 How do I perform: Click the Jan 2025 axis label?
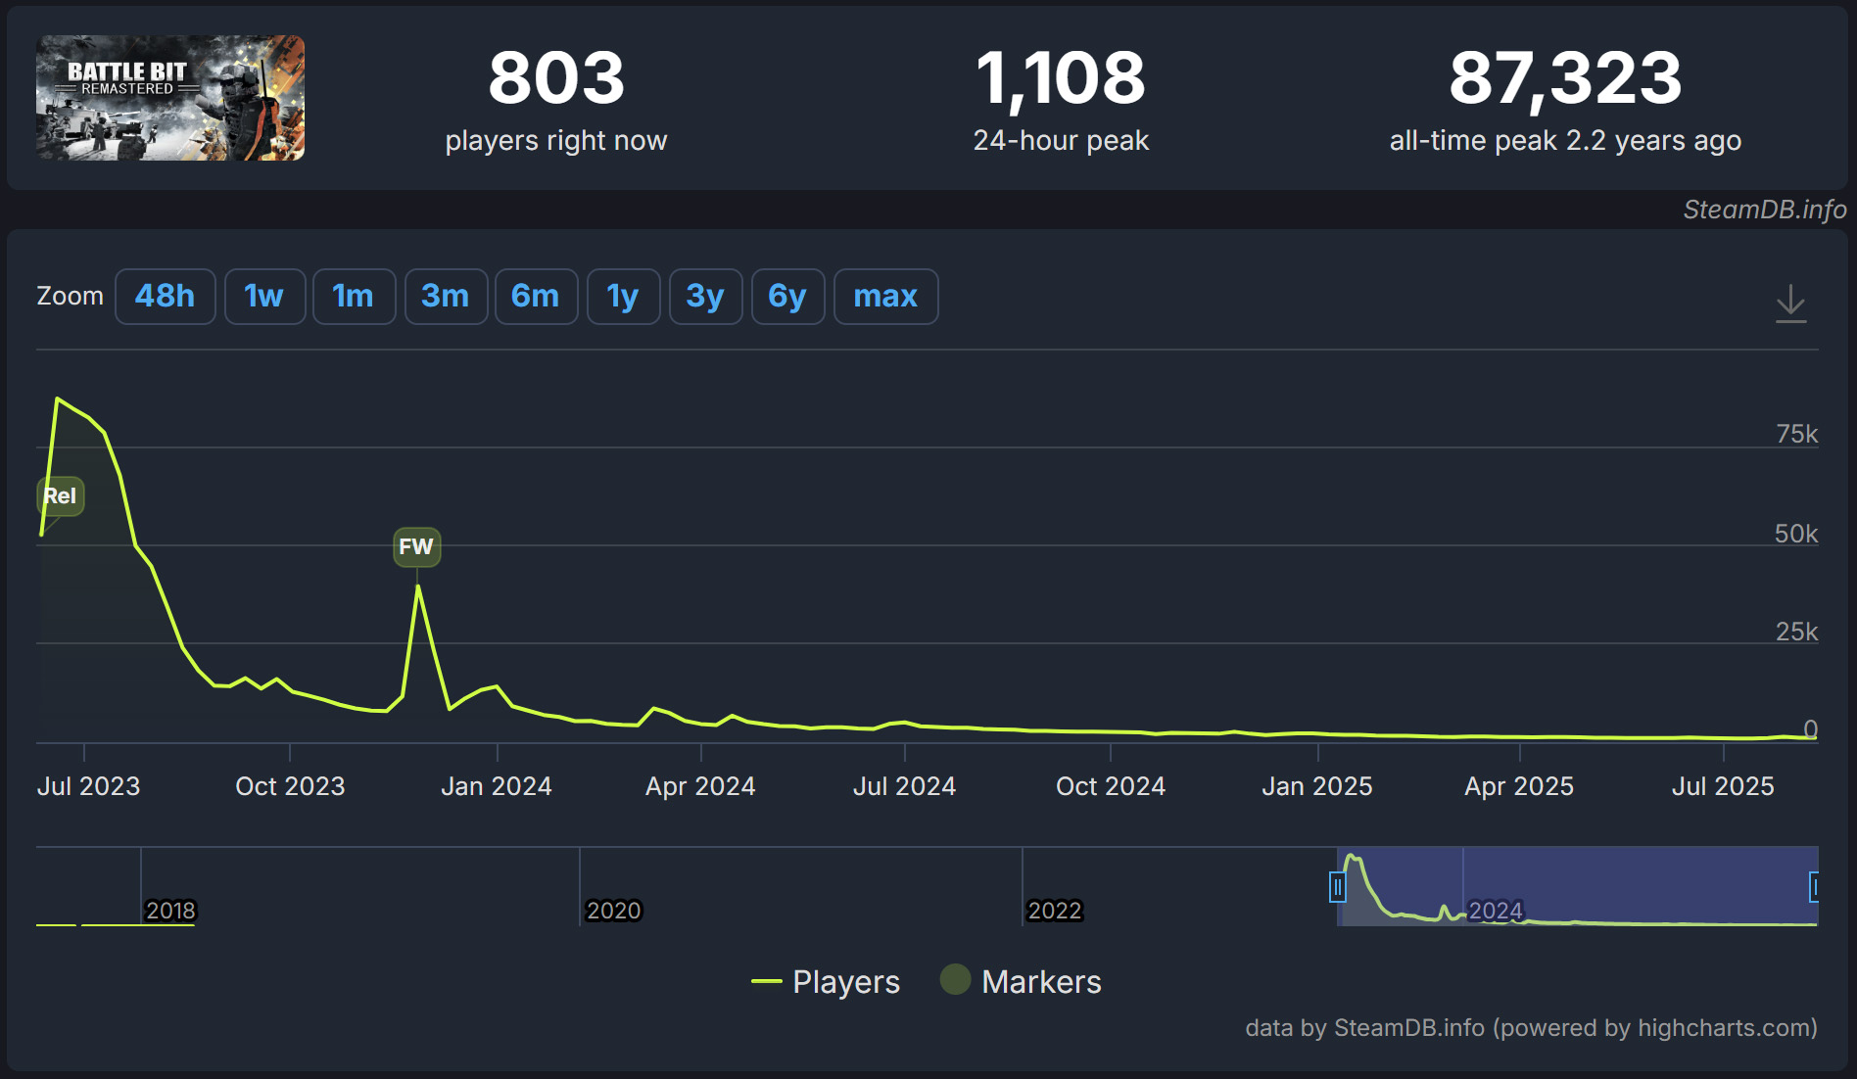click(x=1316, y=786)
